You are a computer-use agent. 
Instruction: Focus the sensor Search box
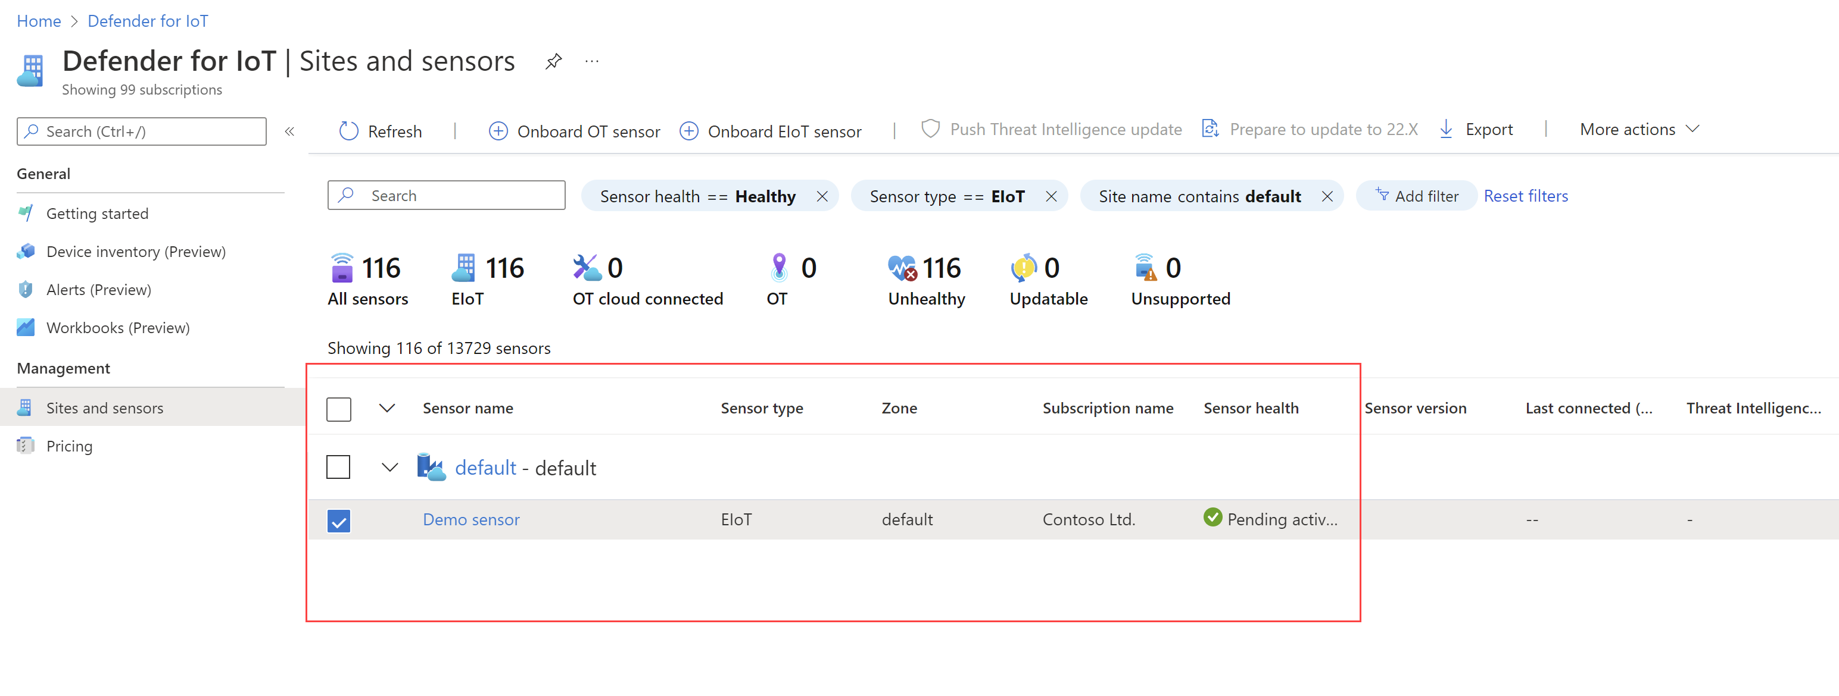pyautogui.click(x=446, y=195)
